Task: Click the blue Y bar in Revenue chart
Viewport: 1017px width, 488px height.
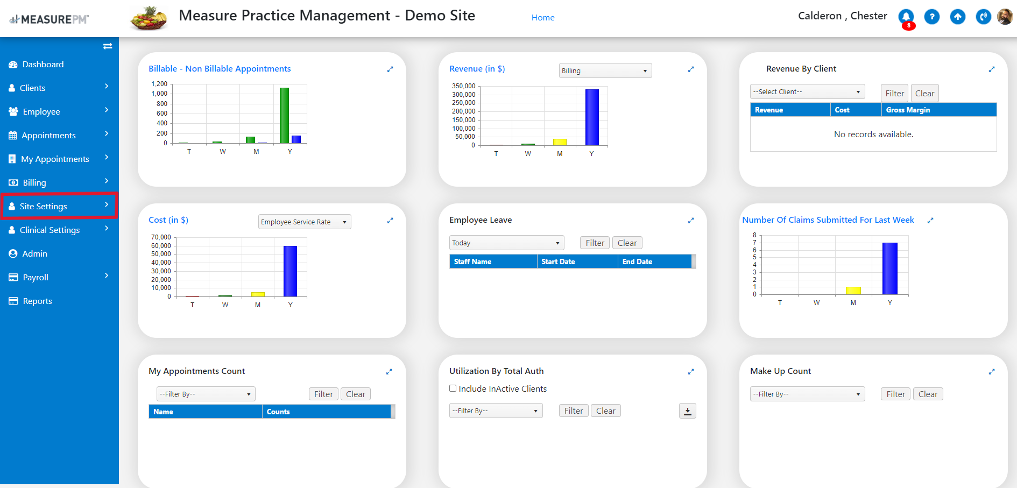Action: (592, 117)
